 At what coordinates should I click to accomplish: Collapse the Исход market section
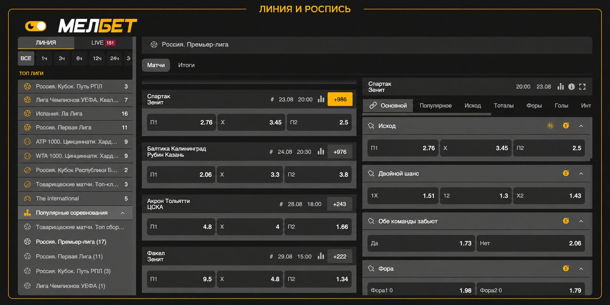pos(581,126)
